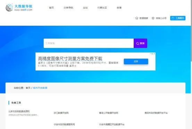Click the ad description text about 基恩士
The width and height of the screenshot is (192, 129).
click(78, 64)
